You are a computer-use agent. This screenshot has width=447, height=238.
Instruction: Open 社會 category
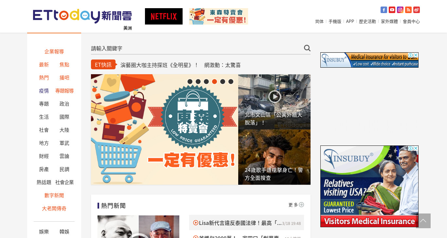(44, 130)
